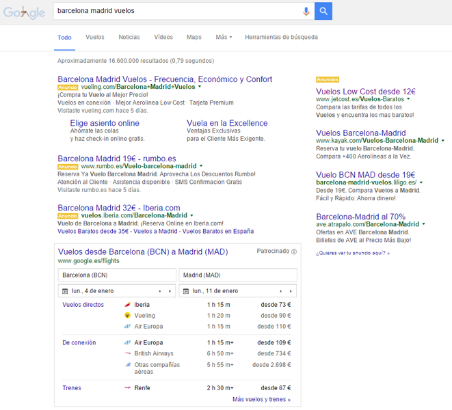Click the Iberia price desde 73 €
Image resolution: width=452 pixels, height=410 pixels.
[276, 305]
